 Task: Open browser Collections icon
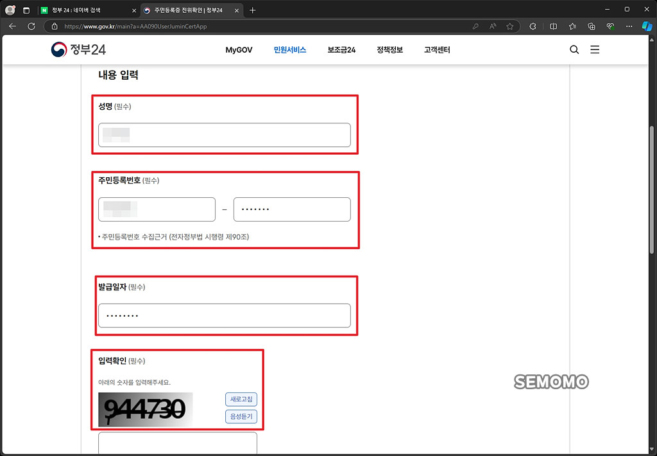coord(591,26)
